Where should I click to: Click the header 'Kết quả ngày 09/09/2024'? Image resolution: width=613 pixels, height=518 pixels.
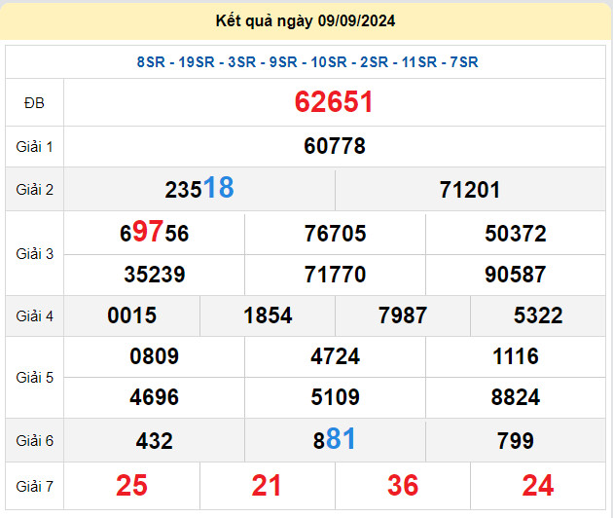[x=306, y=21]
